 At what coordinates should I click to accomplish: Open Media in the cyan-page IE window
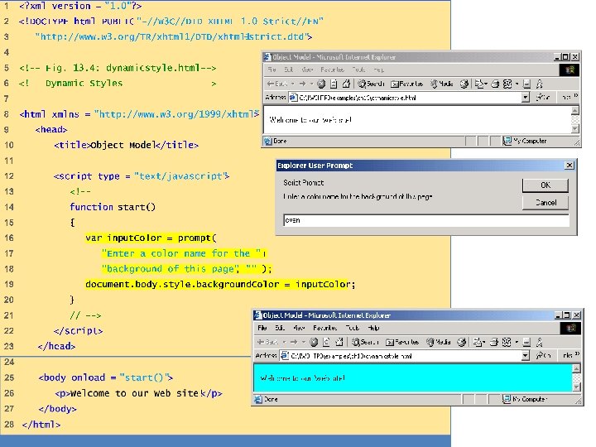pos(439,342)
